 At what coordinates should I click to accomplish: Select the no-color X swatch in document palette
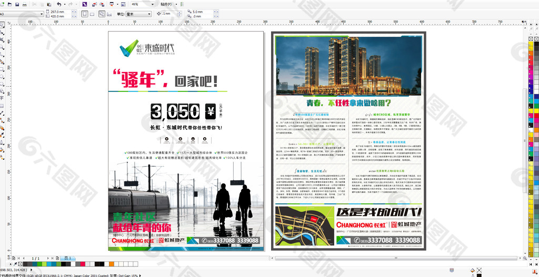tap(21, 264)
